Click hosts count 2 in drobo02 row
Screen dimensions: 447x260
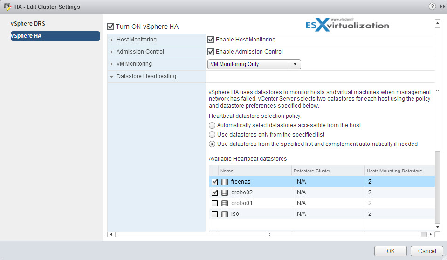tap(370, 192)
